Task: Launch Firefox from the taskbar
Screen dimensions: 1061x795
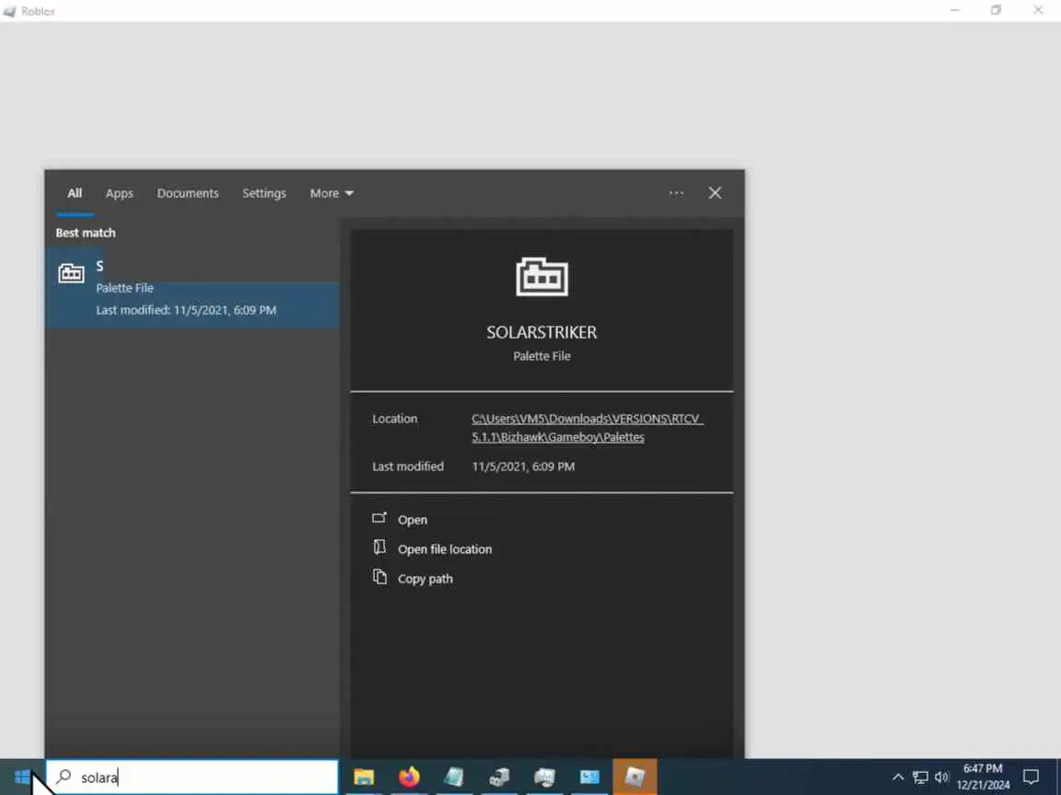Action: click(409, 778)
